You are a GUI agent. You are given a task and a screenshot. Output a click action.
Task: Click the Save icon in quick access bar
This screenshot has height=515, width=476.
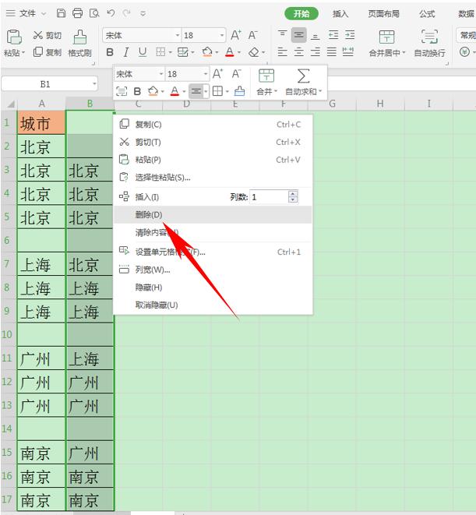pos(61,13)
